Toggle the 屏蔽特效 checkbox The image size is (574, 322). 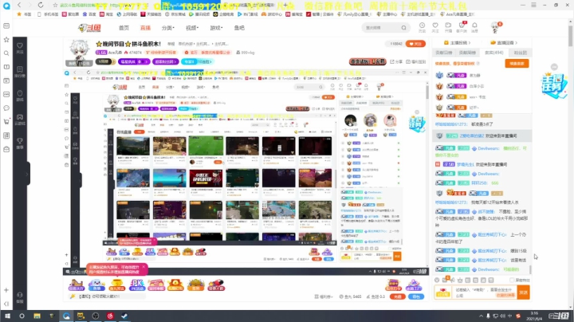tap(512, 280)
